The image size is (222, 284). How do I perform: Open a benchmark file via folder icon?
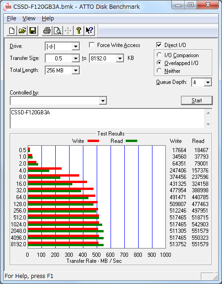tap(22, 30)
